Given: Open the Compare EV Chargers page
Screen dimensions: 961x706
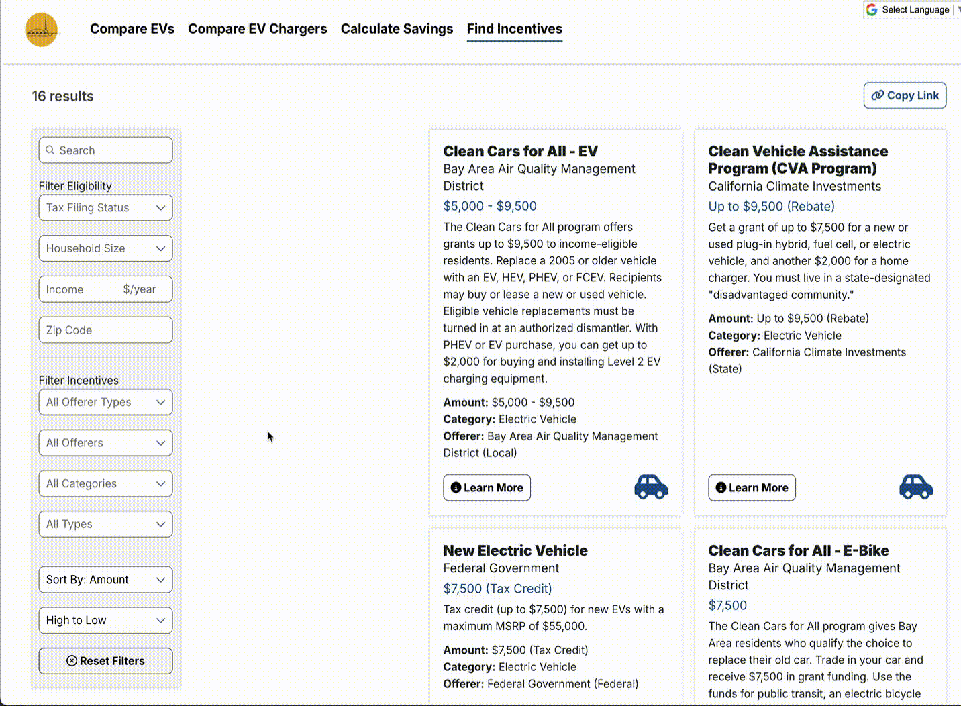Looking at the screenshot, I should coord(258,29).
